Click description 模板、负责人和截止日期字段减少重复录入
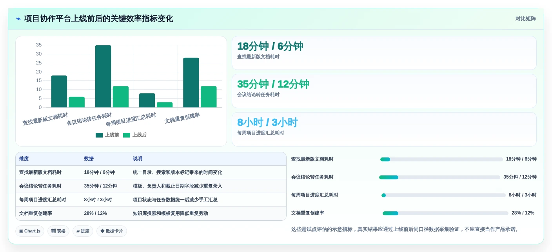 click(x=178, y=186)
